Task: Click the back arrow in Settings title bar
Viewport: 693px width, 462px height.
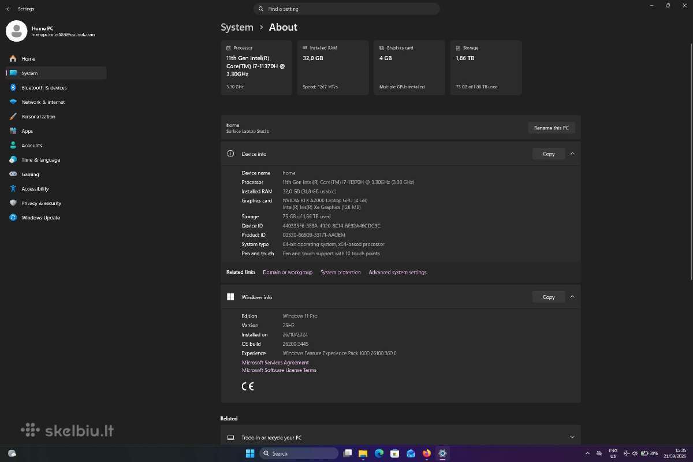Action: click(8, 9)
